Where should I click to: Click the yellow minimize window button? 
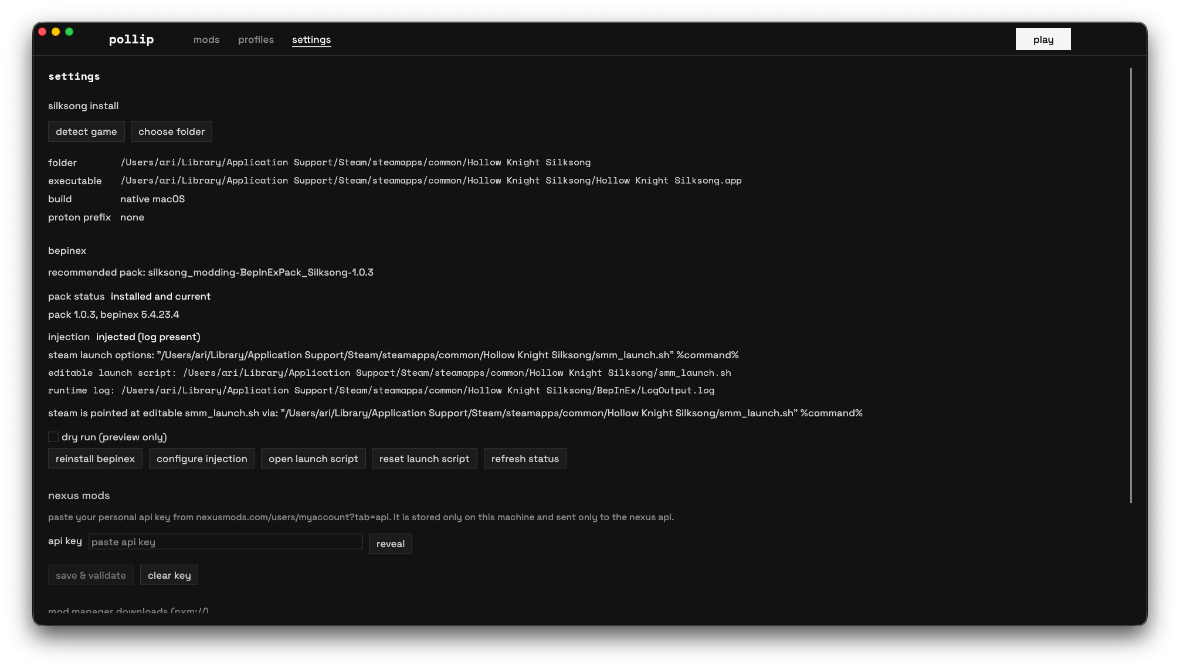tap(56, 32)
